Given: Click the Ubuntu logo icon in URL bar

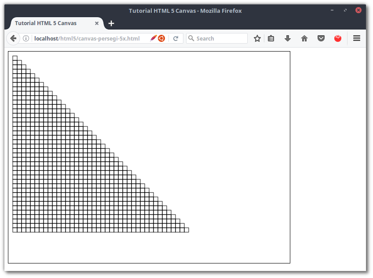Looking at the screenshot, I should tap(161, 38).
